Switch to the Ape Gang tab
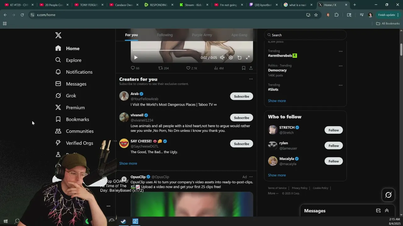This screenshot has width=403, height=226. coord(239,35)
